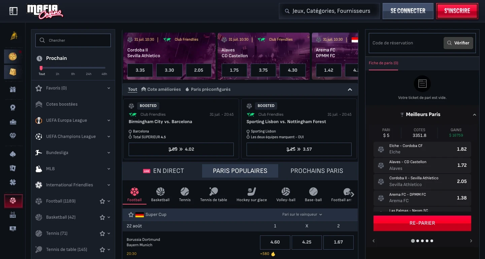
Task: Open the LIVE broadcast icon in sidebar
Action: click(x=13, y=215)
